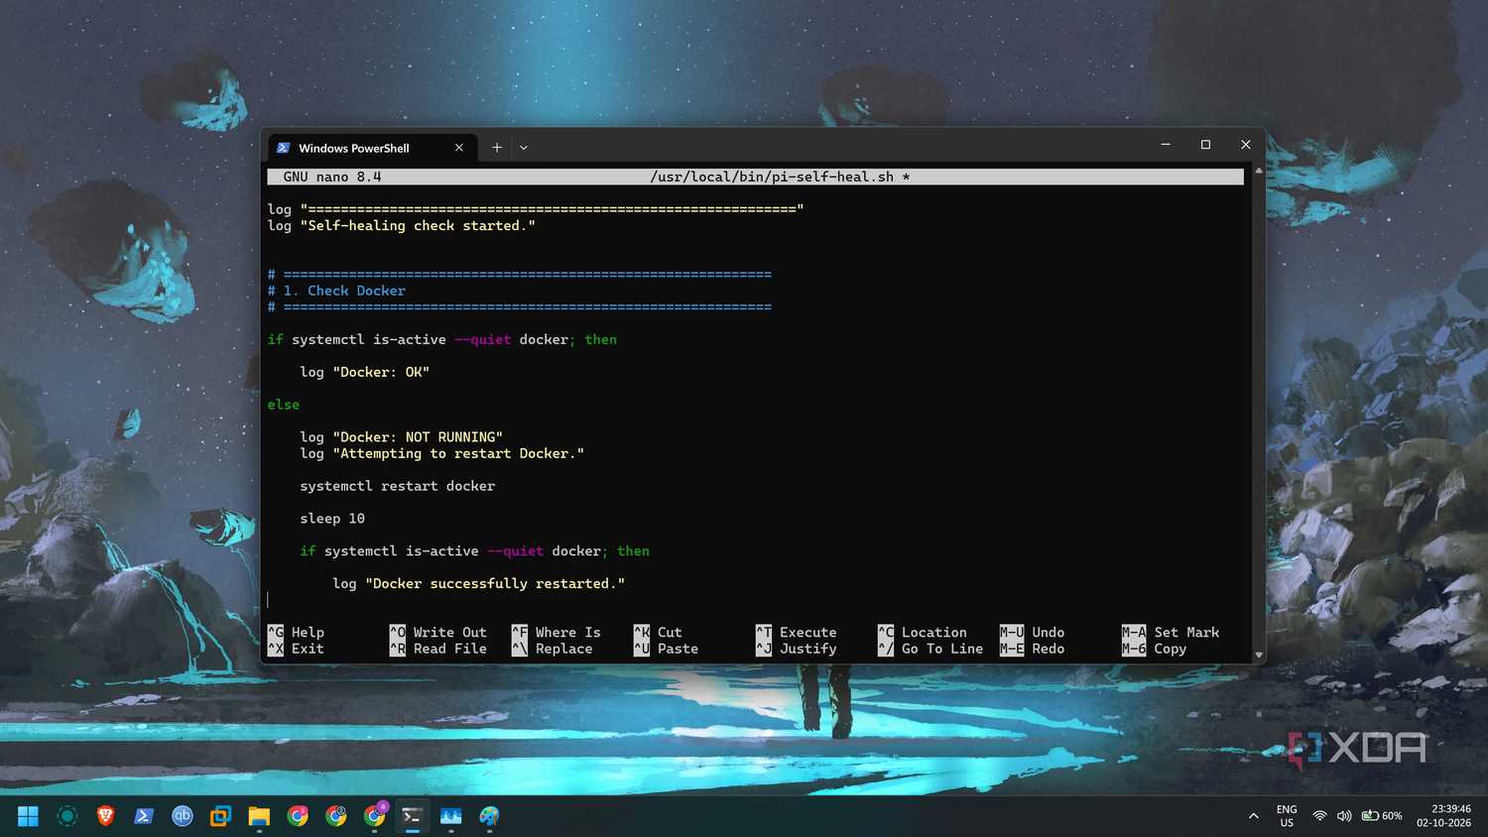This screenshot has height=837, width=1488.
Task: Expand the new tab profile dropdown chevron
Action: tap(524, 148)
